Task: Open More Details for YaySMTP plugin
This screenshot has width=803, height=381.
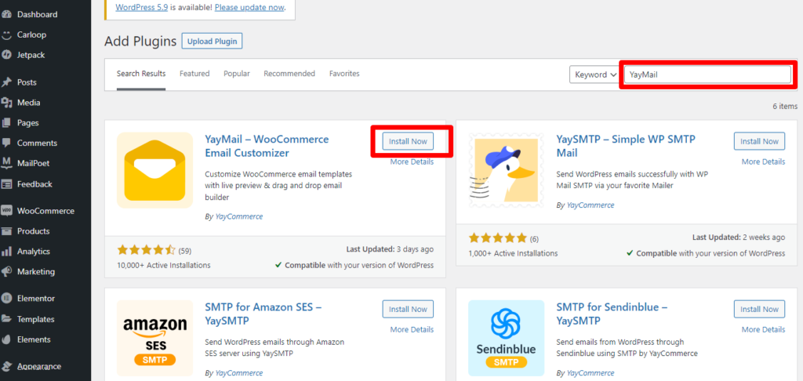Action: (x=763, y=161)
